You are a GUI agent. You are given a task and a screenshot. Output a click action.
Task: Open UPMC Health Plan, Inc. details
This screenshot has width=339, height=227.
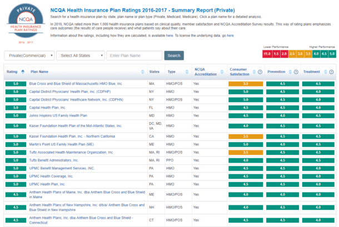click(x=47, y=184)
